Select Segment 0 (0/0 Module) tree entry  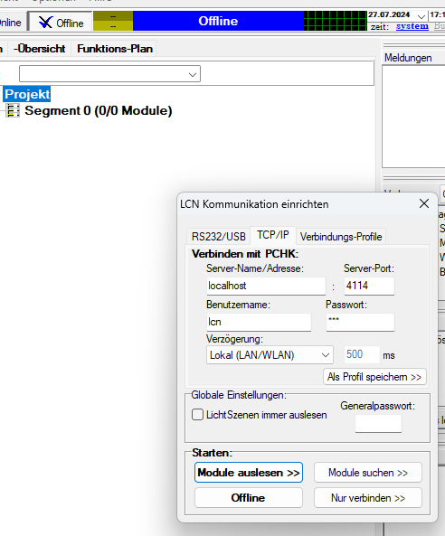[99, 111]
